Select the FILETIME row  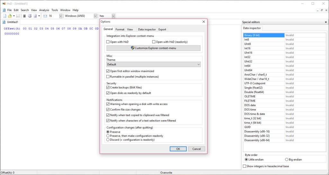[285, 101]
